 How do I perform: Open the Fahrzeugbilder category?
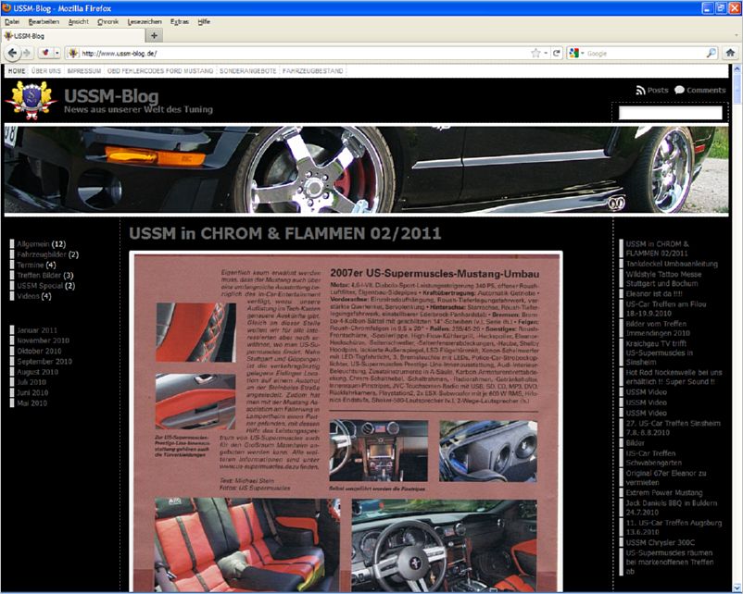(x=42, y=254)
